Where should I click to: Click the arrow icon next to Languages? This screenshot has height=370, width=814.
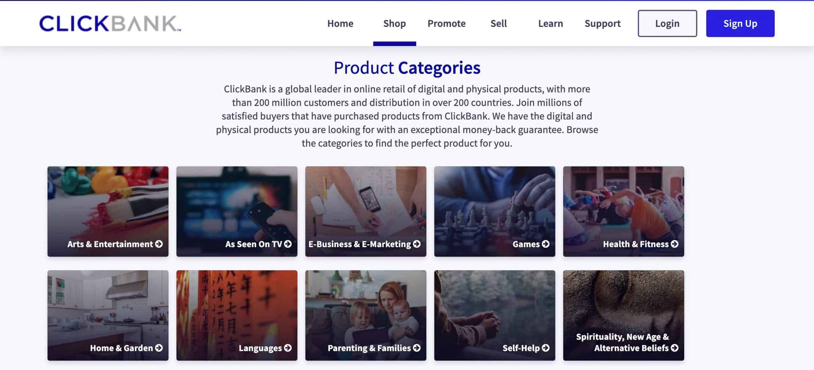[x=288, y=348]
